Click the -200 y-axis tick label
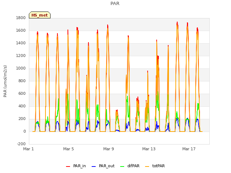The width and height of the screenshot is (231, 173). 21,144
